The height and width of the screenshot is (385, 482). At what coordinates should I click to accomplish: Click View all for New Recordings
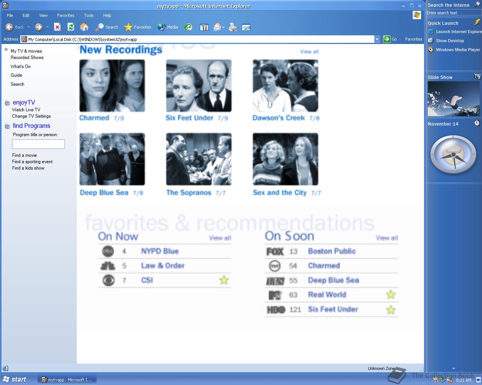310,52
